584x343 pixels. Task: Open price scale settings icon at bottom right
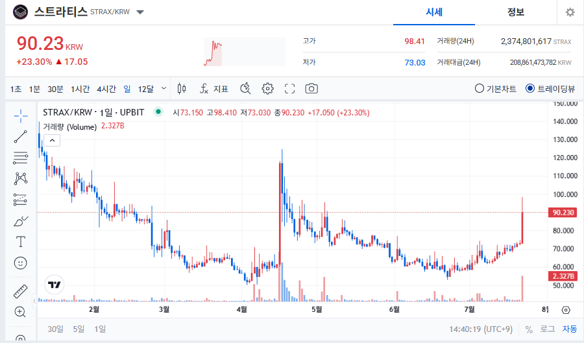[566, 310]
